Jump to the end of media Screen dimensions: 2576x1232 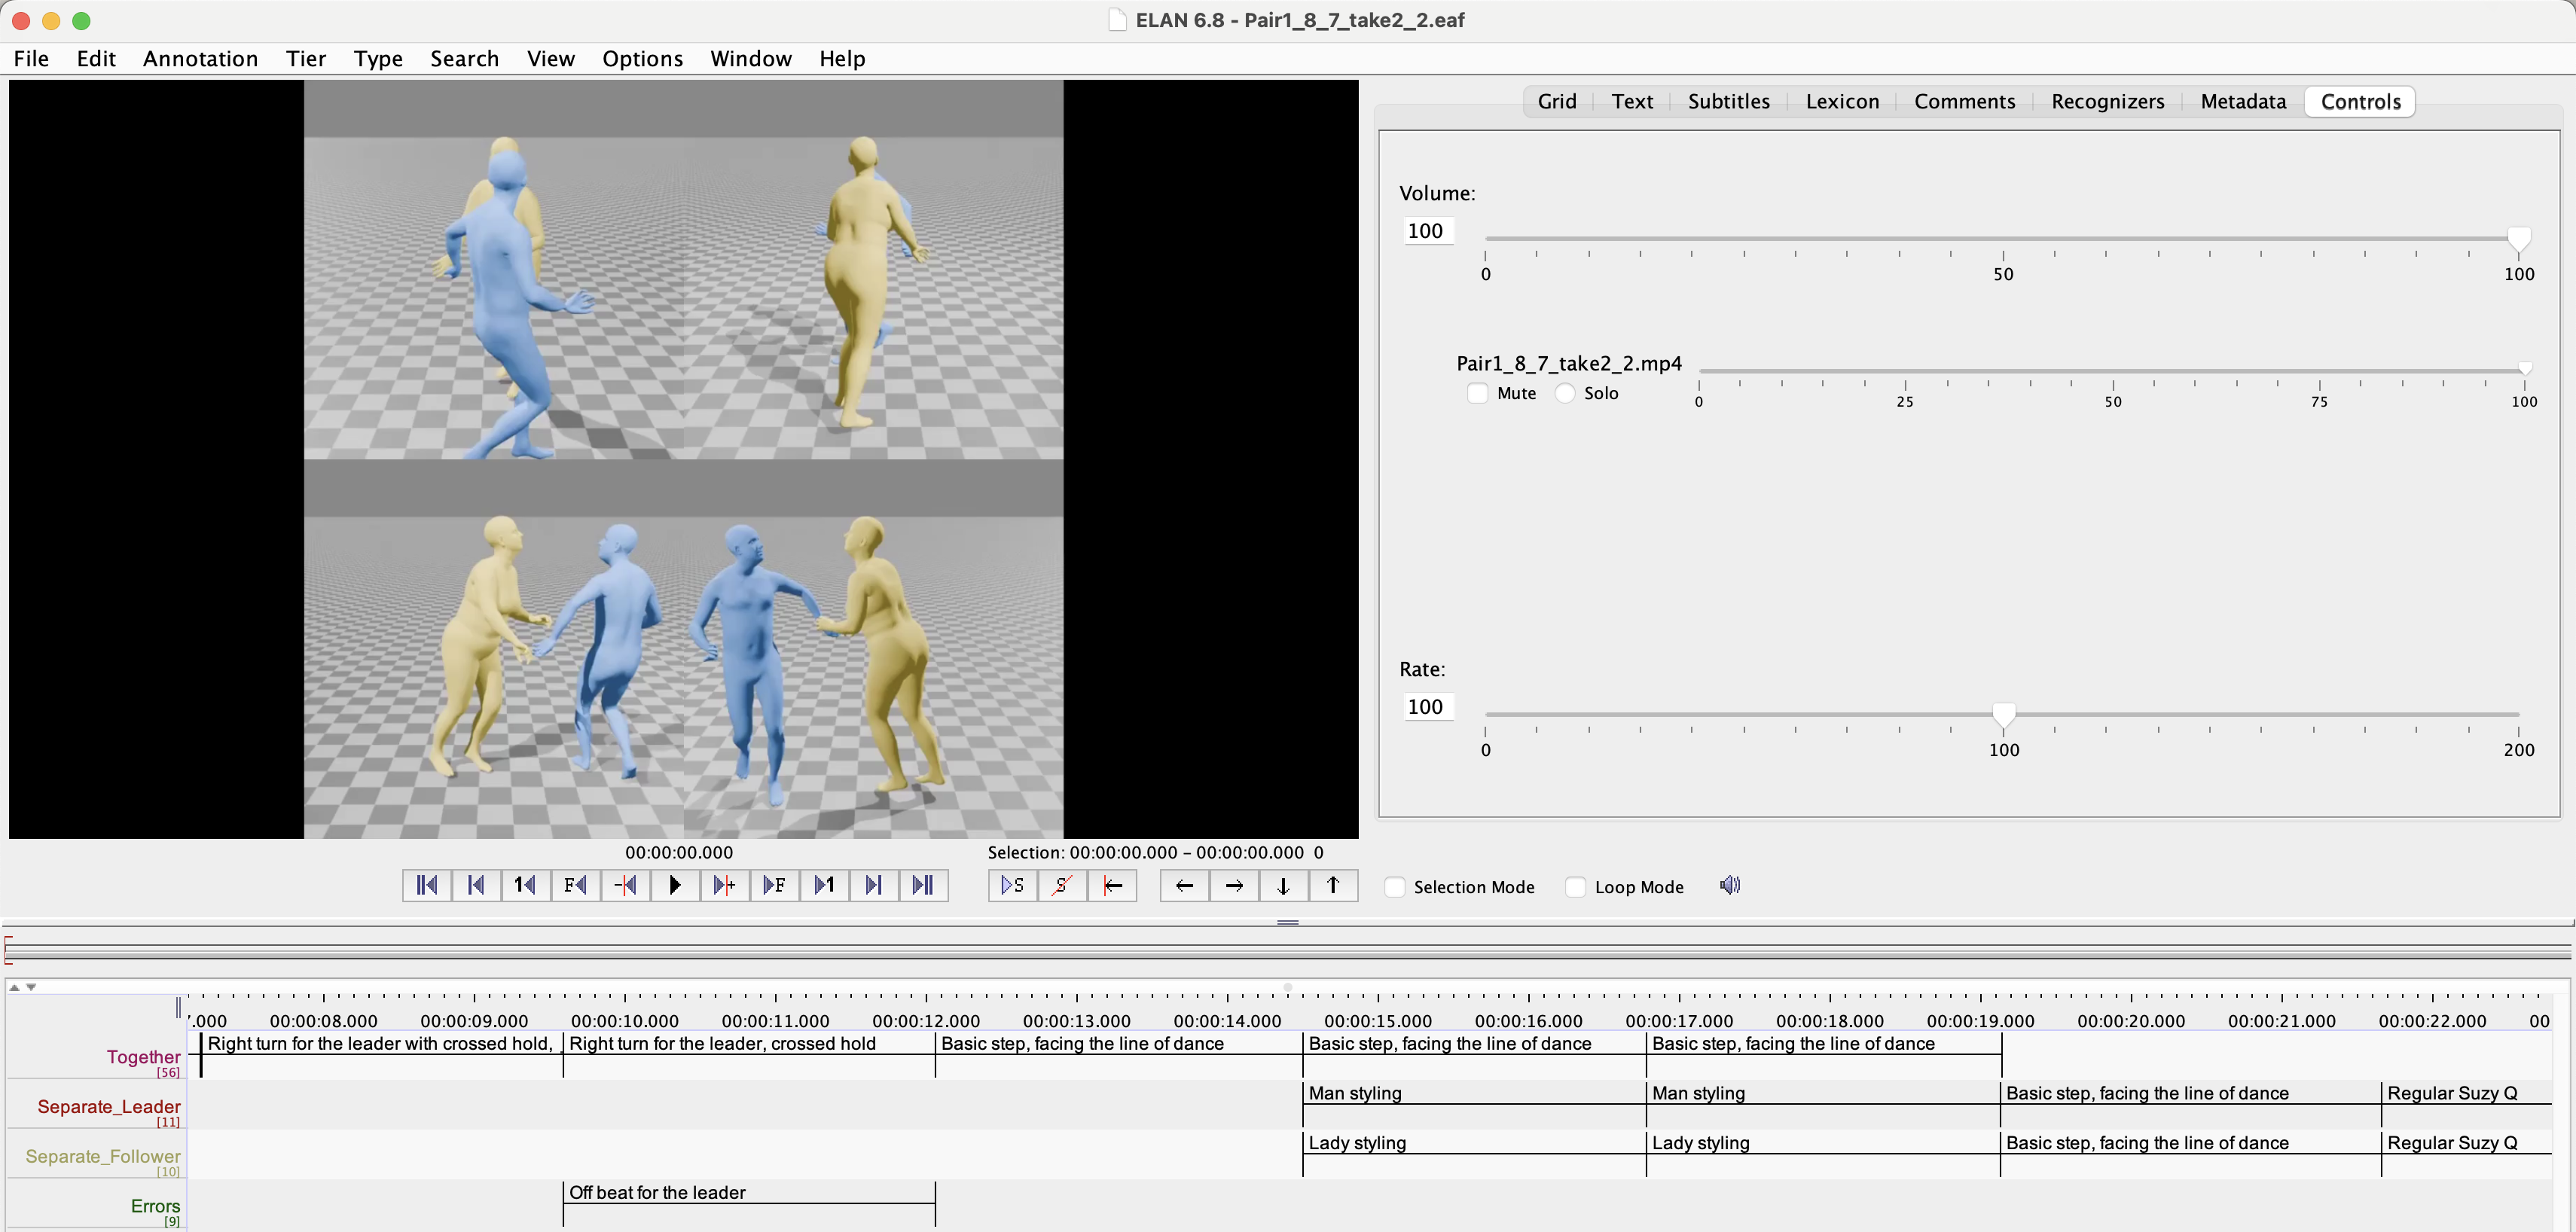pos(923,885)
